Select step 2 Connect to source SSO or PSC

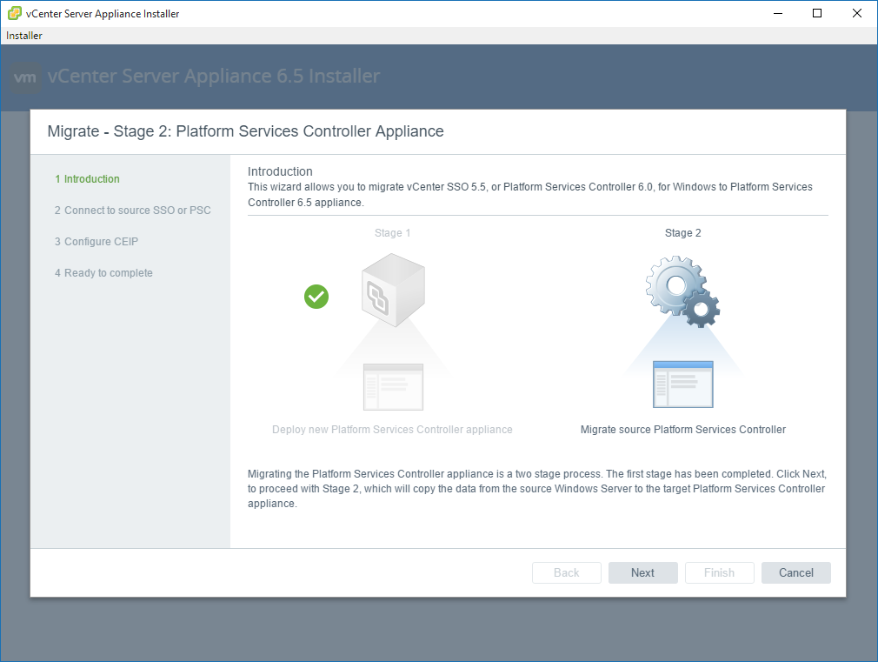pyautogui.click(x=132, y=211)
